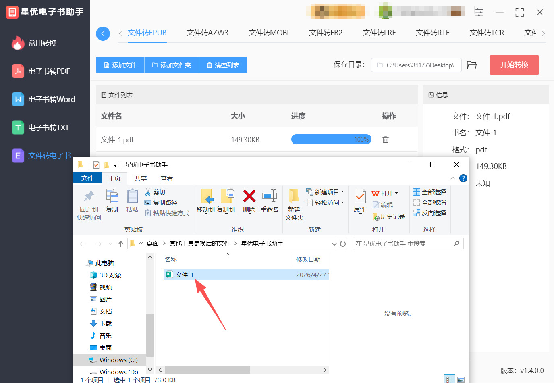Click the 清空列表 button
Viewport: 554px width, 383px height.
click(x=223, y=65)
